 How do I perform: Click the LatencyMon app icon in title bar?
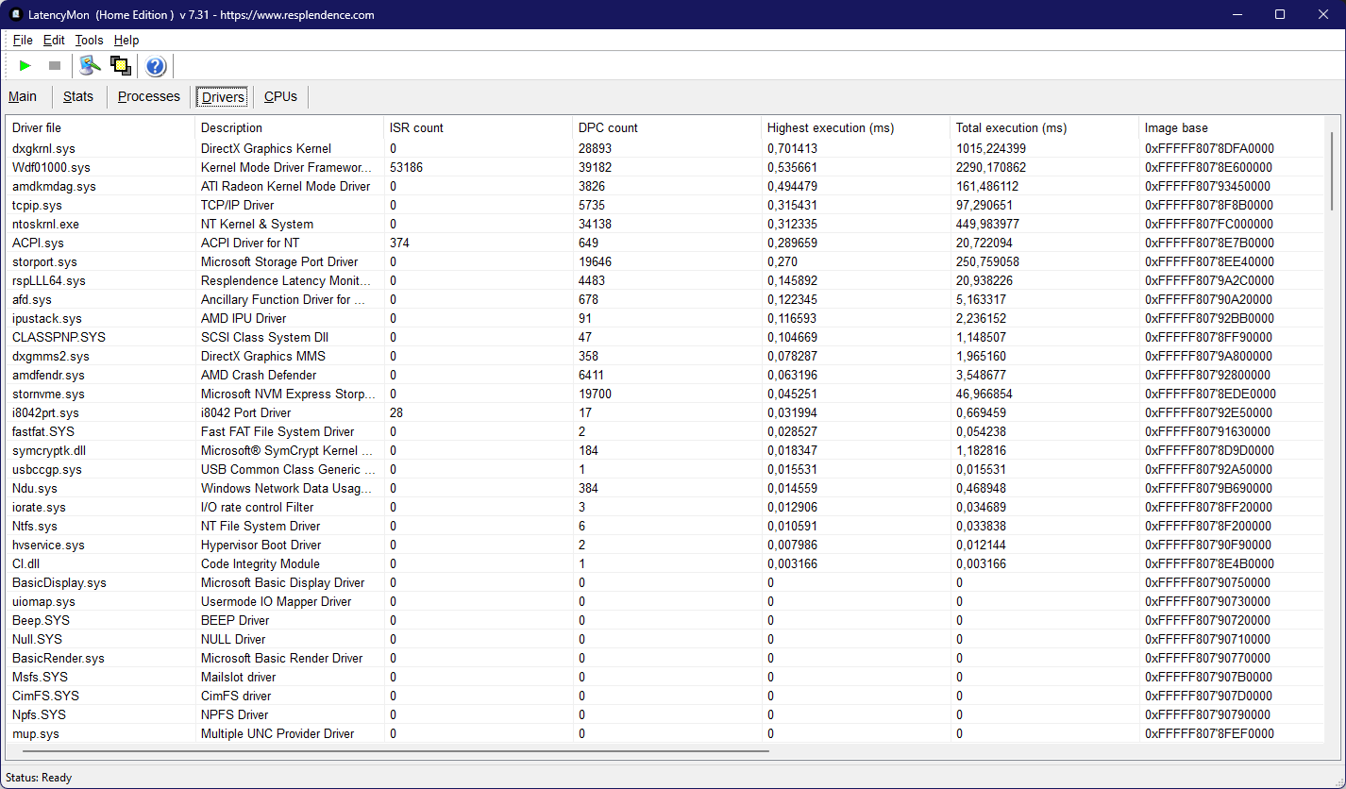coord(16,14)
